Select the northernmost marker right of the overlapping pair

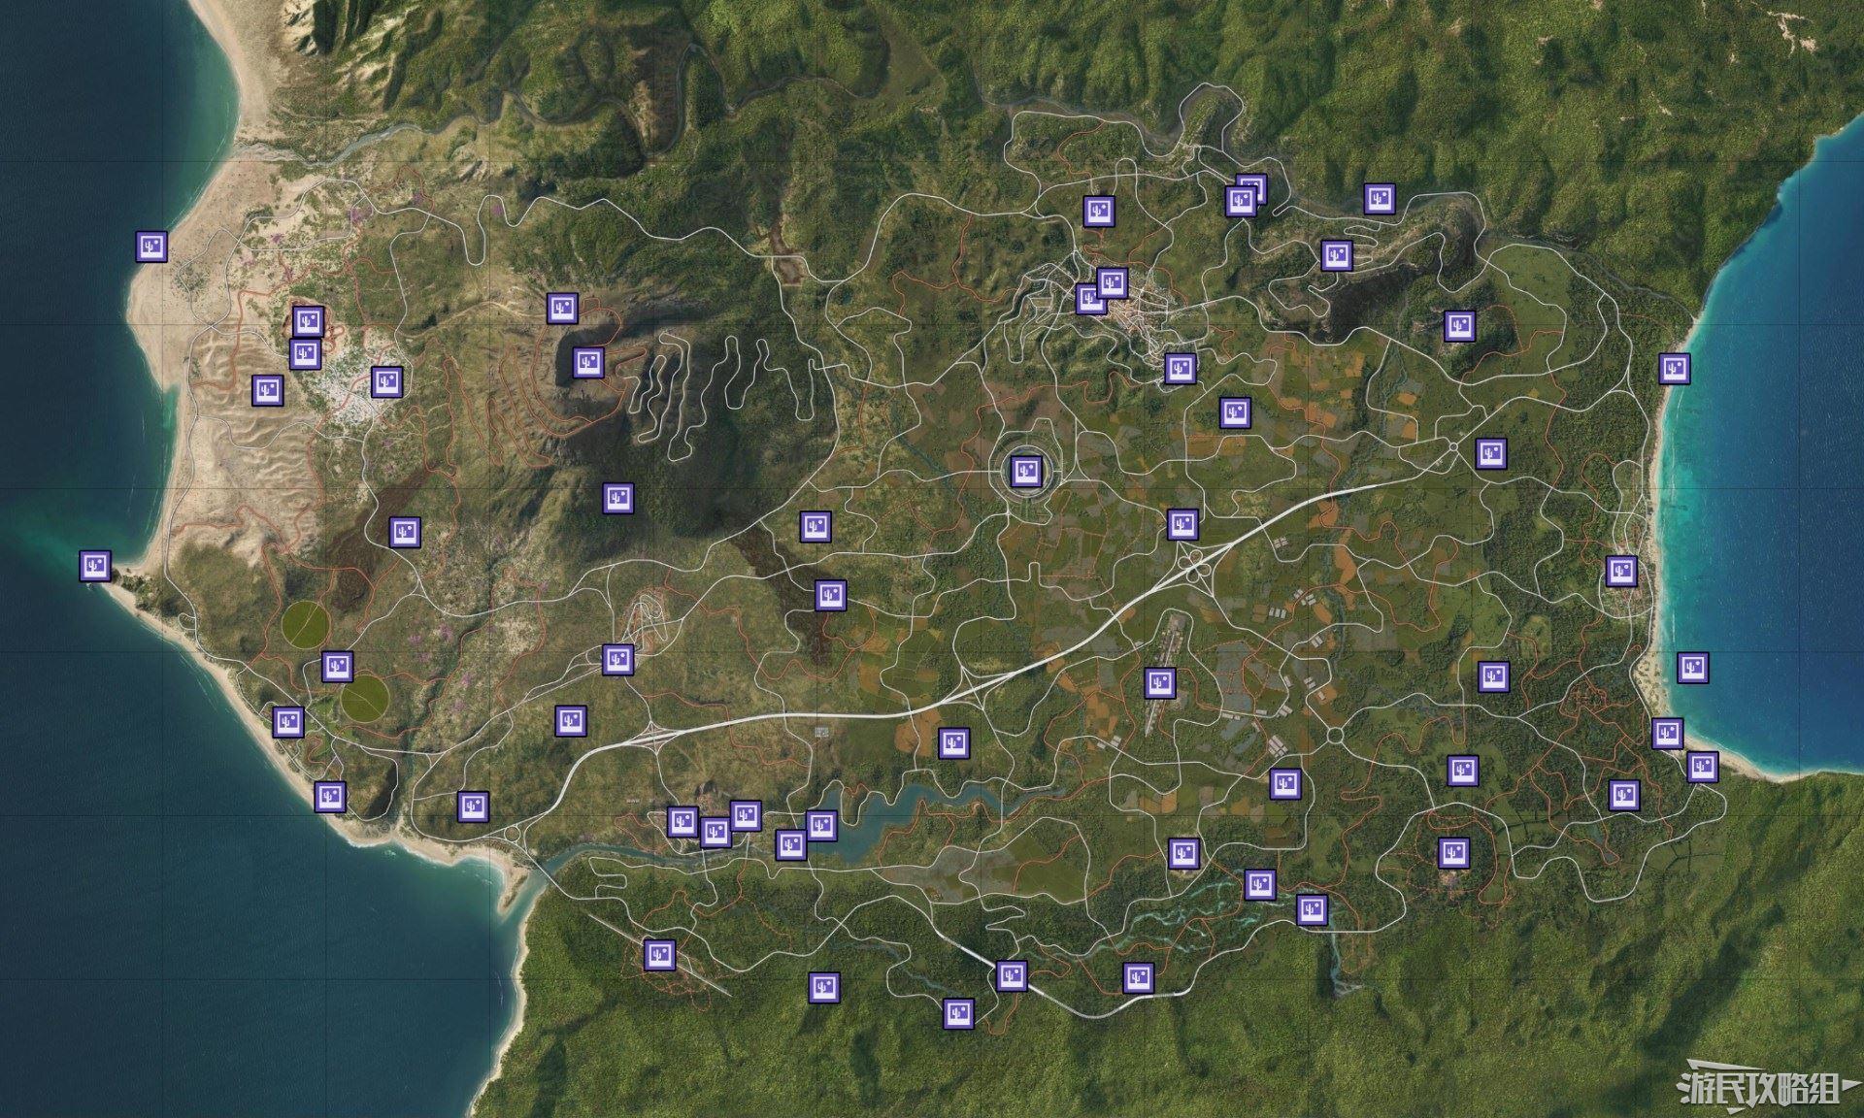[1379, 199]
